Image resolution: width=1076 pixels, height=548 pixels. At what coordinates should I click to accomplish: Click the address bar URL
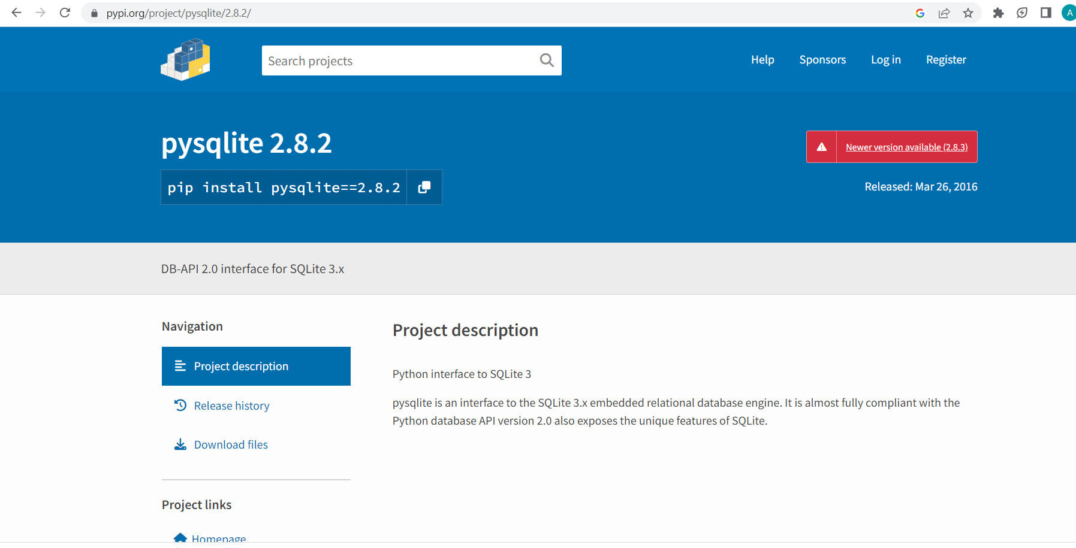(179, 13)
